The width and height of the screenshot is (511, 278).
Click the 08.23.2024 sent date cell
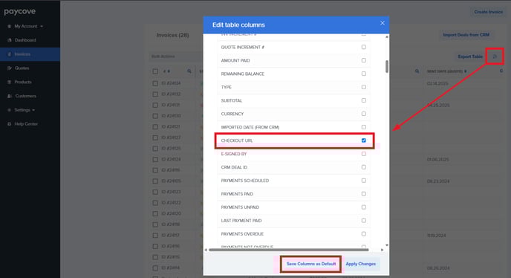[x=438, y=181]
